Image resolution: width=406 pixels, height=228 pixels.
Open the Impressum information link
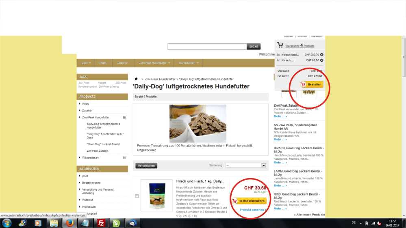pos(89,207)
